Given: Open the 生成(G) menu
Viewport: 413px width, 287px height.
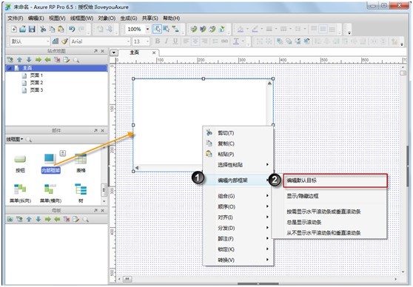Looking at the screenshot, I should coord(129,18).
